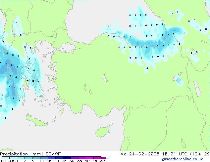Click the "45" legend scale label
210x162 pixels.
(x=95, y=161)
